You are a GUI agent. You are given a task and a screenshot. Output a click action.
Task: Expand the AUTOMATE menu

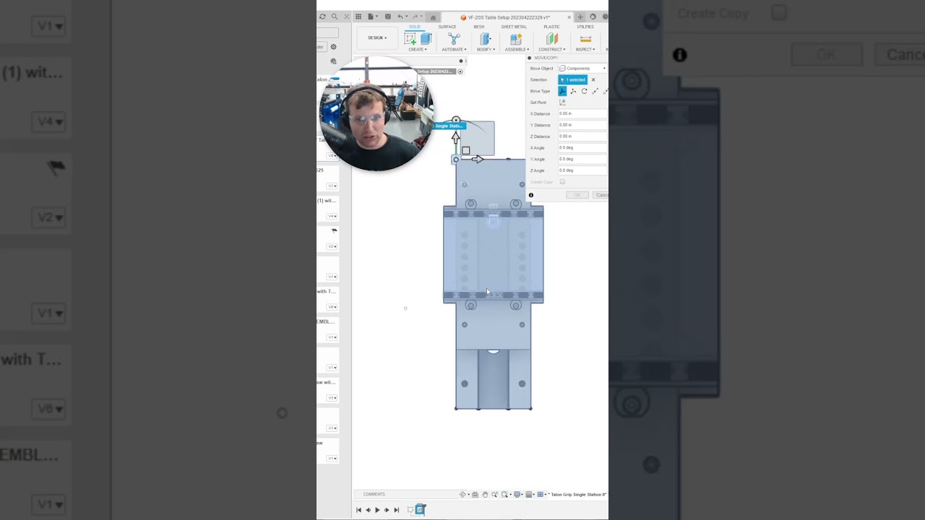454,50
